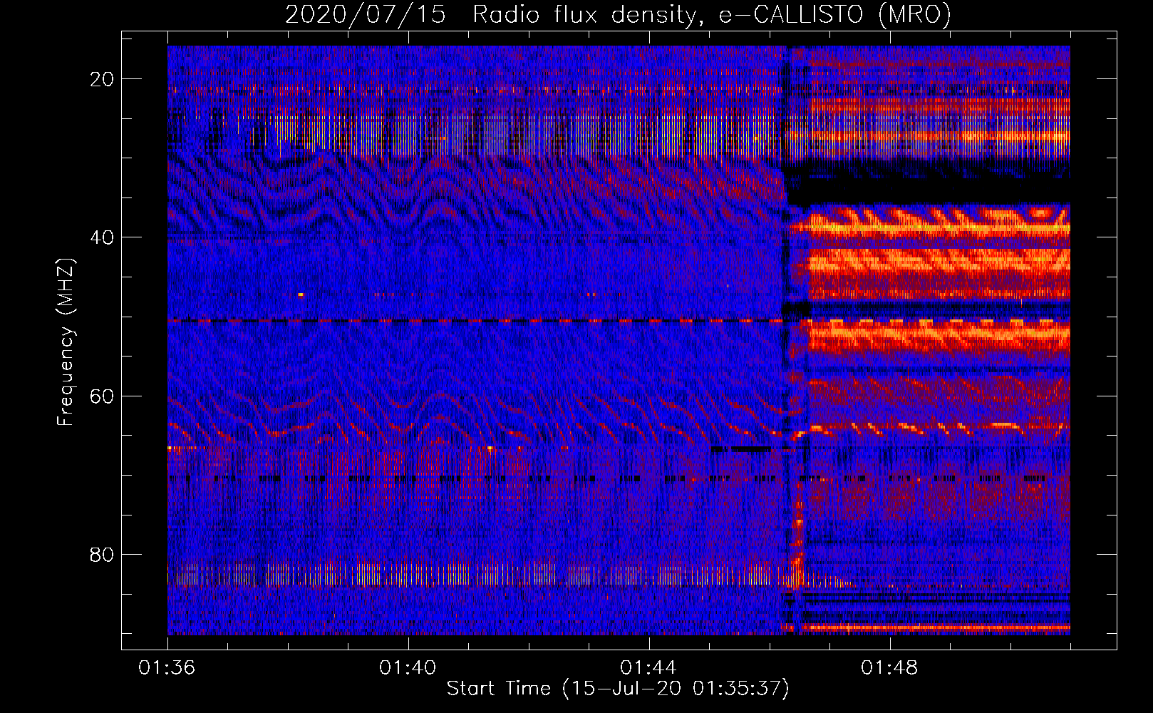The height and width of the screenshot is (713, 1153).
Task: Click the 40 MHz y-axis tick label
Action: [x=103, y=237]
